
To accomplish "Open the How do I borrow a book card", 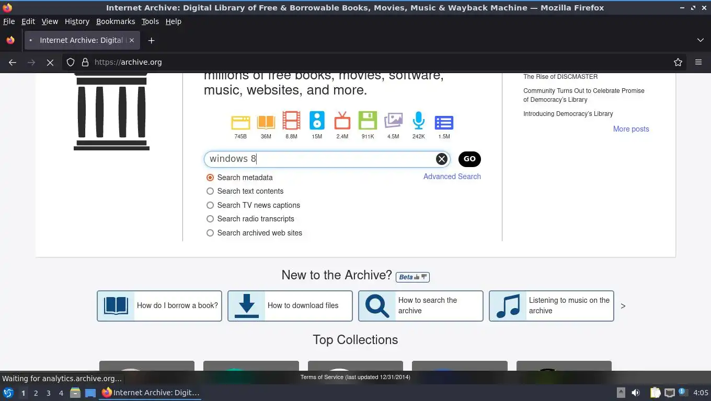I will coord(159,306).
